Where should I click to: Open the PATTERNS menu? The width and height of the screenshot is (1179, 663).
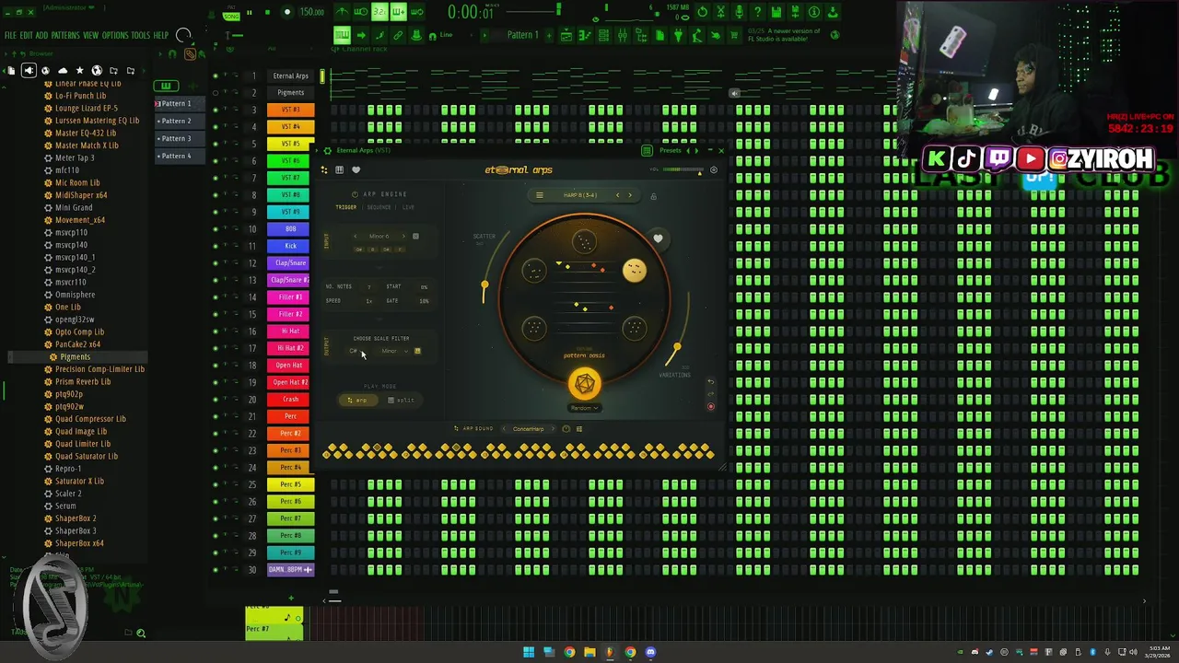[65, 35]
